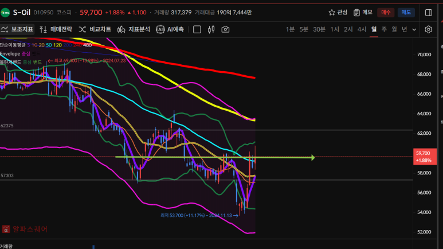
Task: Toggle the 5-day moving average legend
Action: 29,45
